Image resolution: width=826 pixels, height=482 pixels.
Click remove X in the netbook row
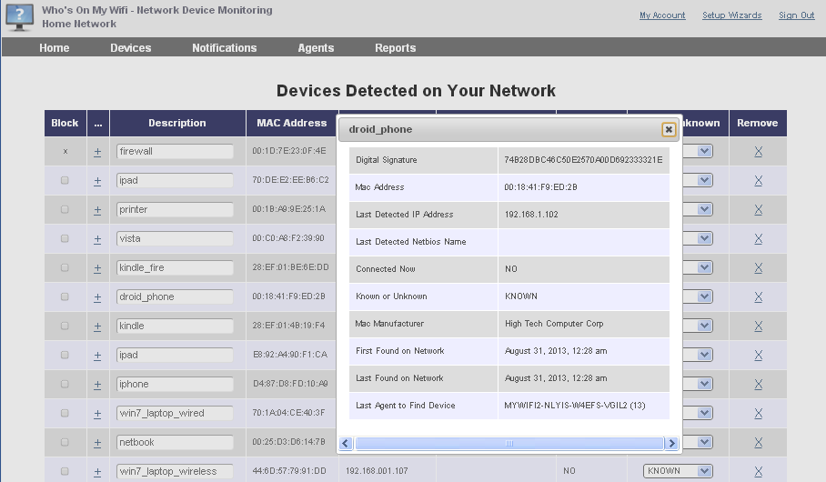click(758, 443)
